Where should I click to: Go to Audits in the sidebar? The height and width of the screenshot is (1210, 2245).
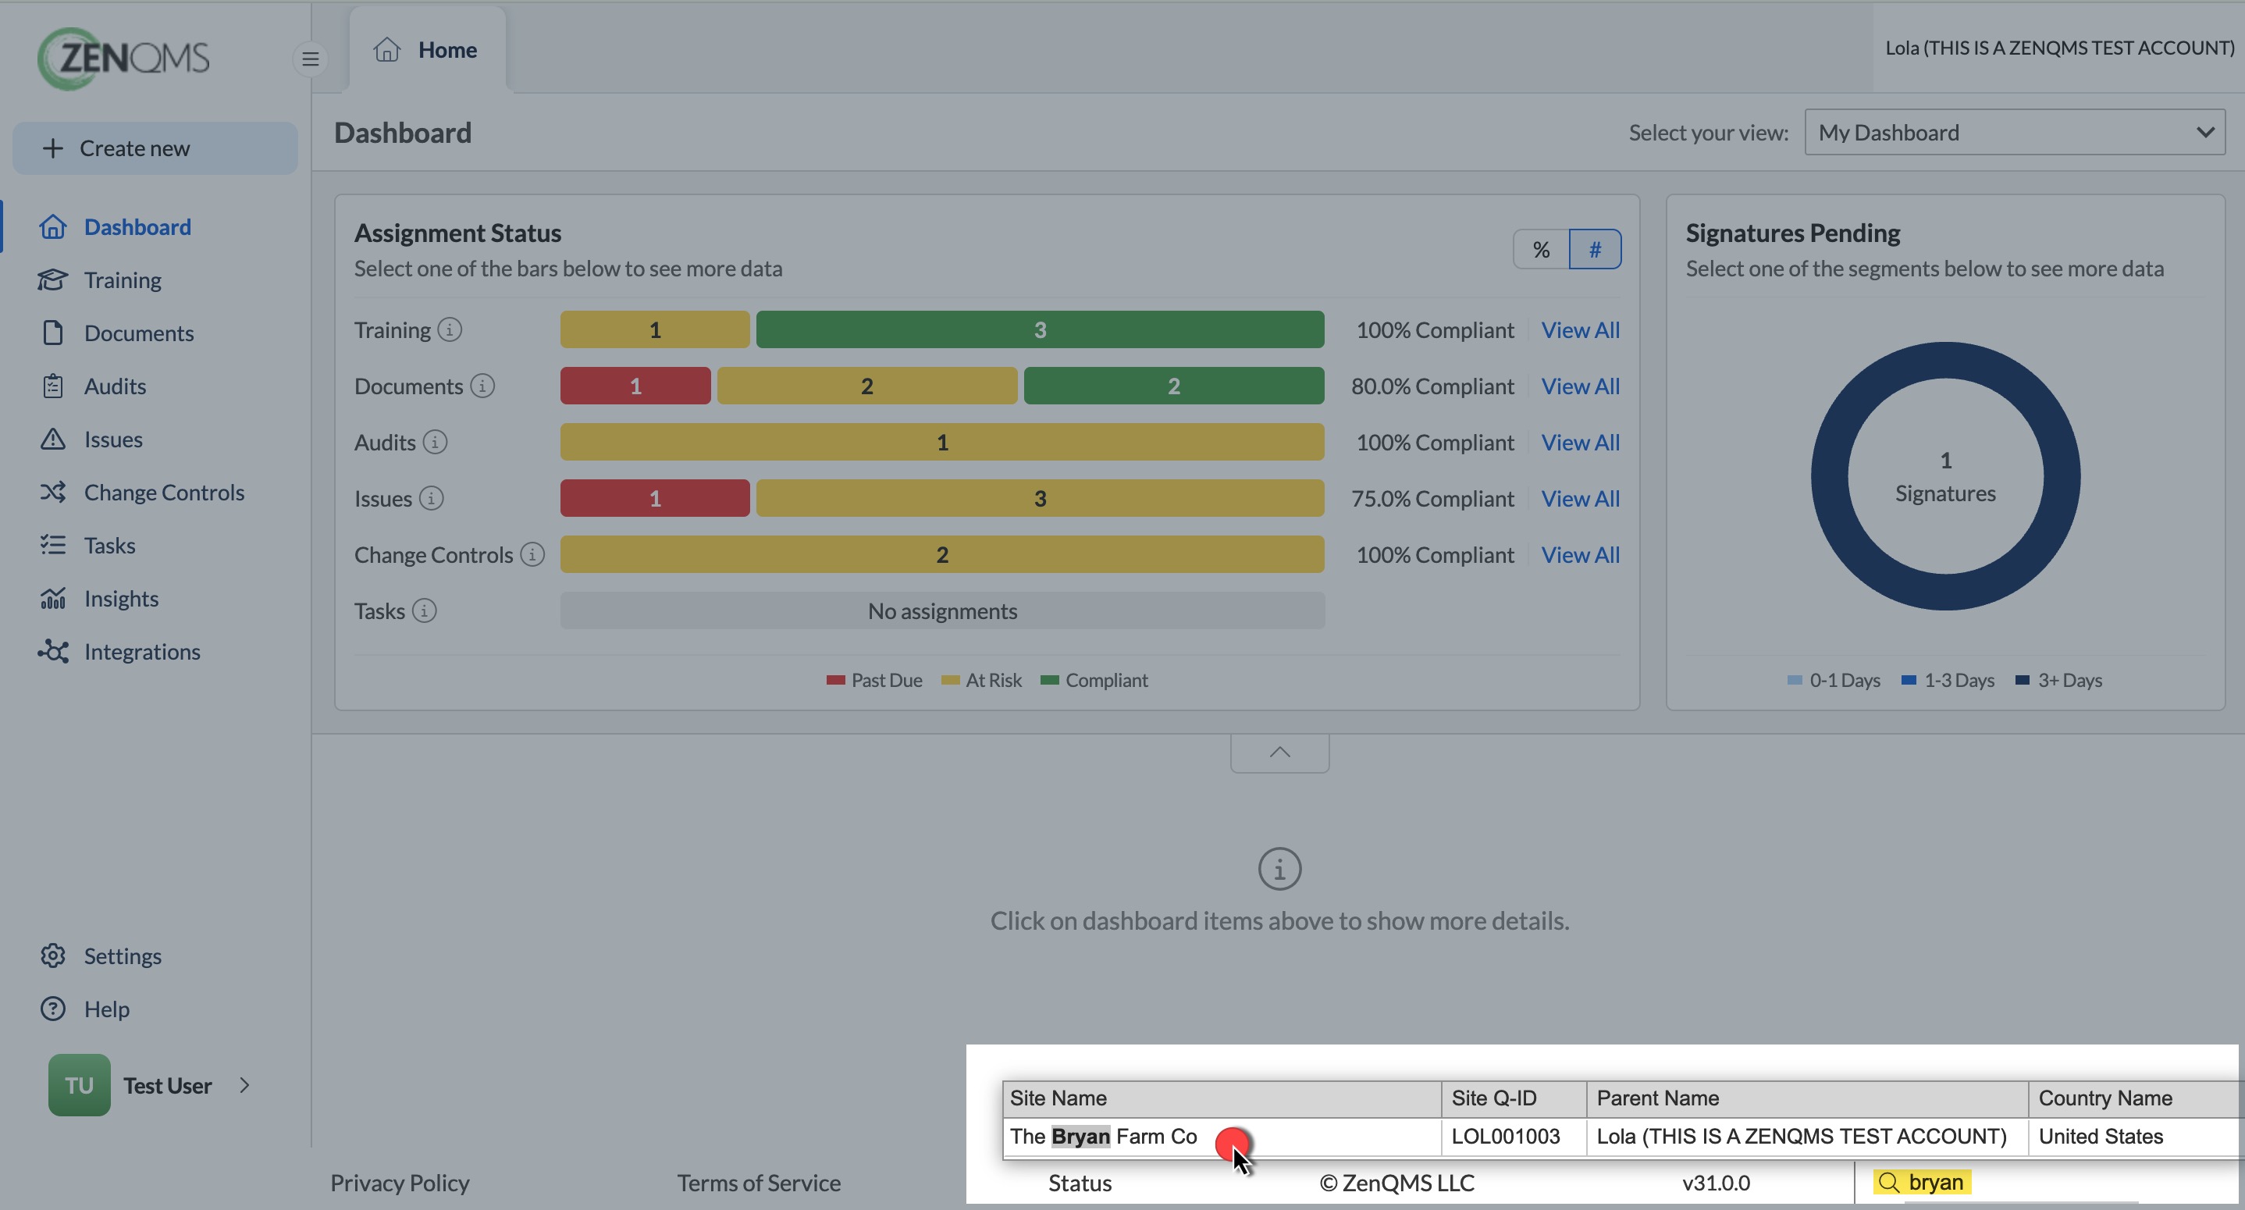[115, 386]
